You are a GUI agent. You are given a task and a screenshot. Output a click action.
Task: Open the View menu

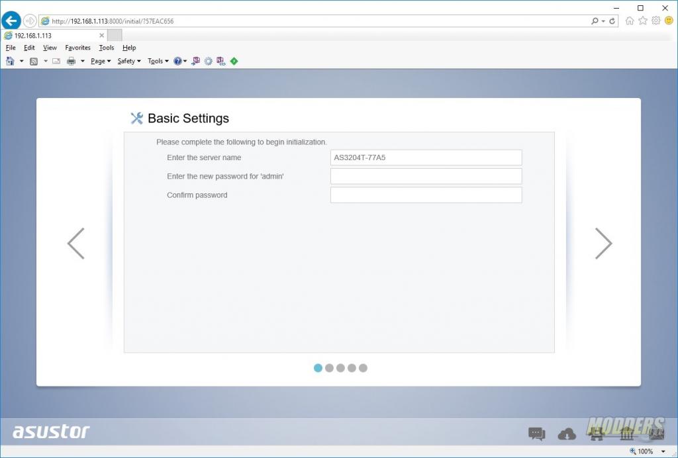[x=50, y=48]
